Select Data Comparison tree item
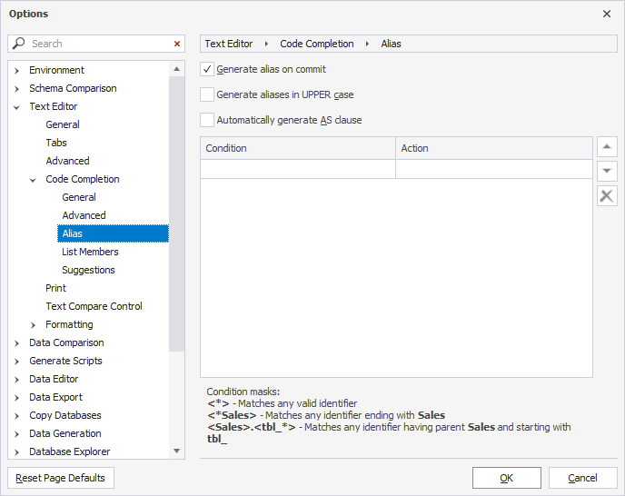 pyautogui.click(x=66, y=342)
